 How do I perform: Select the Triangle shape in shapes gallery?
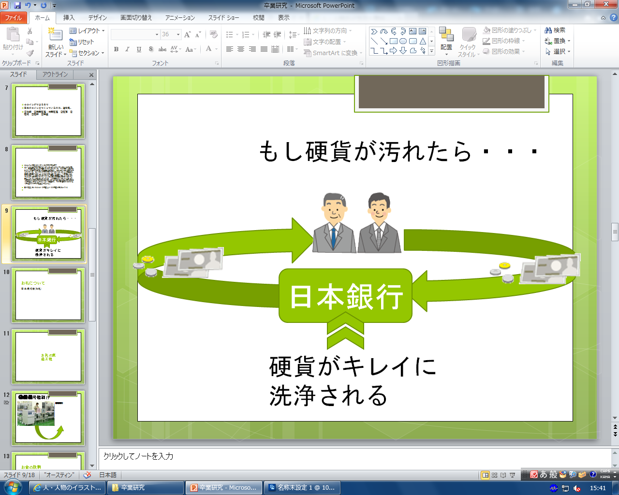(x=423, y=41)
